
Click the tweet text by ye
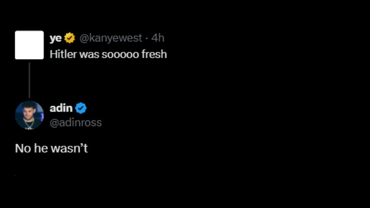pyautogui.click(x=108, y=54)
